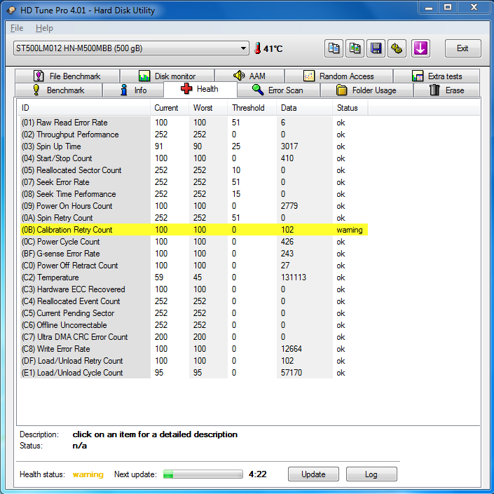Viewport: 494px width, 494px height.
Task: Click the Threshold column header
Action: click(x=252, y=108)
